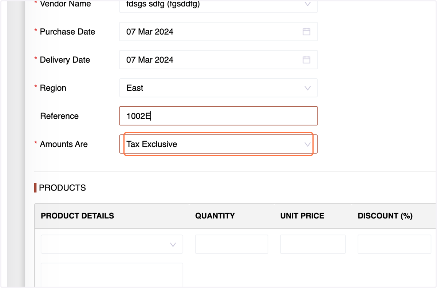Click the UNIT PRICE column header

coord(302,216)
